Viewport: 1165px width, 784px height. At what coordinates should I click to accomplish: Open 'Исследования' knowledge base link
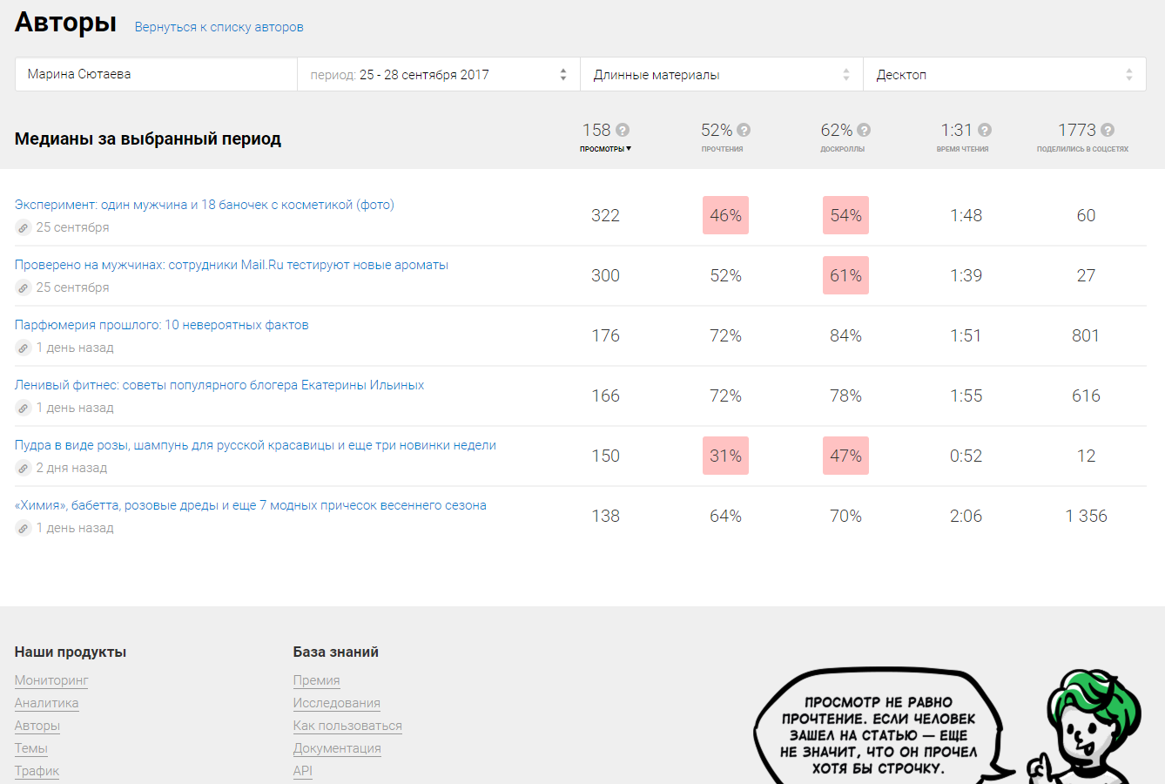coord(337,703)
